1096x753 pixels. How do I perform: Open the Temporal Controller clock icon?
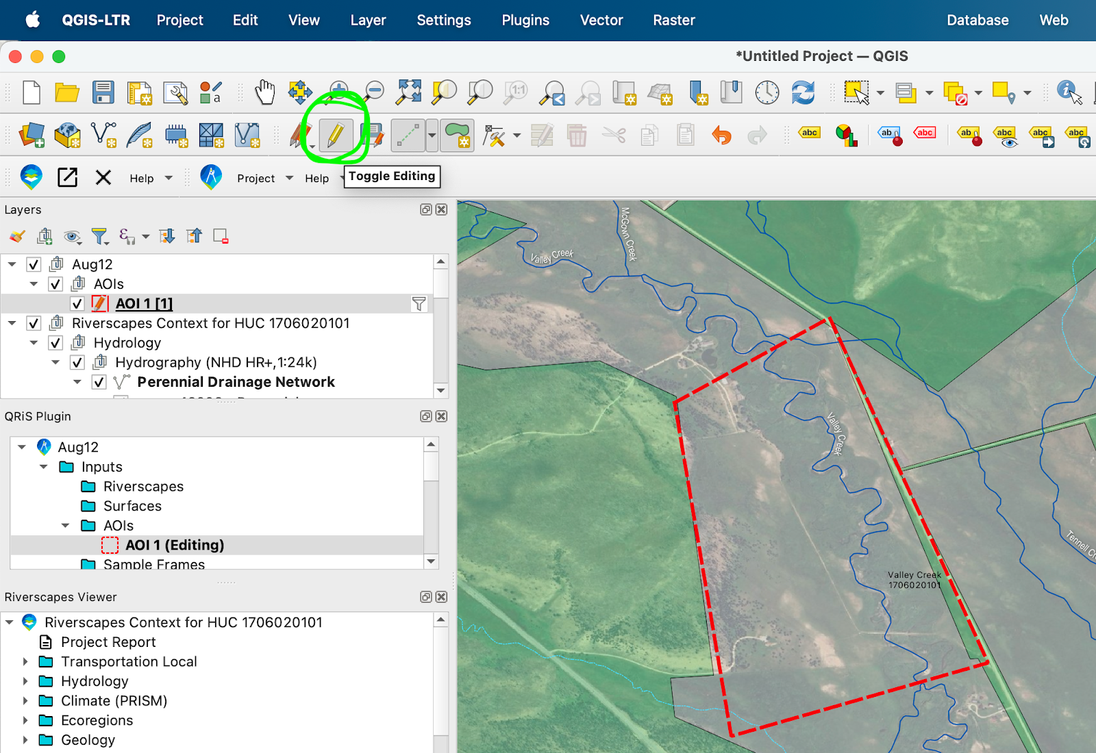pos(767,92)
